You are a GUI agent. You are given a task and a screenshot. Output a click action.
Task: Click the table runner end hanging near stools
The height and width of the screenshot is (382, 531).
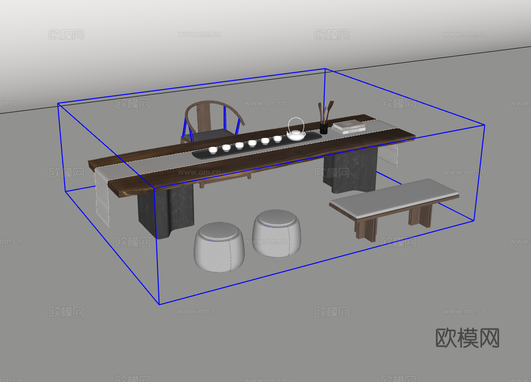tap(103, 198)
